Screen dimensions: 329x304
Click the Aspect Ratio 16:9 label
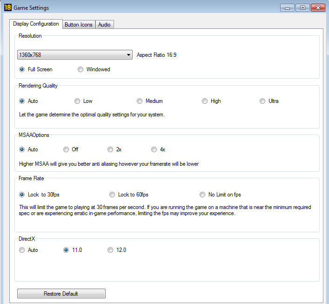(156, 55)
